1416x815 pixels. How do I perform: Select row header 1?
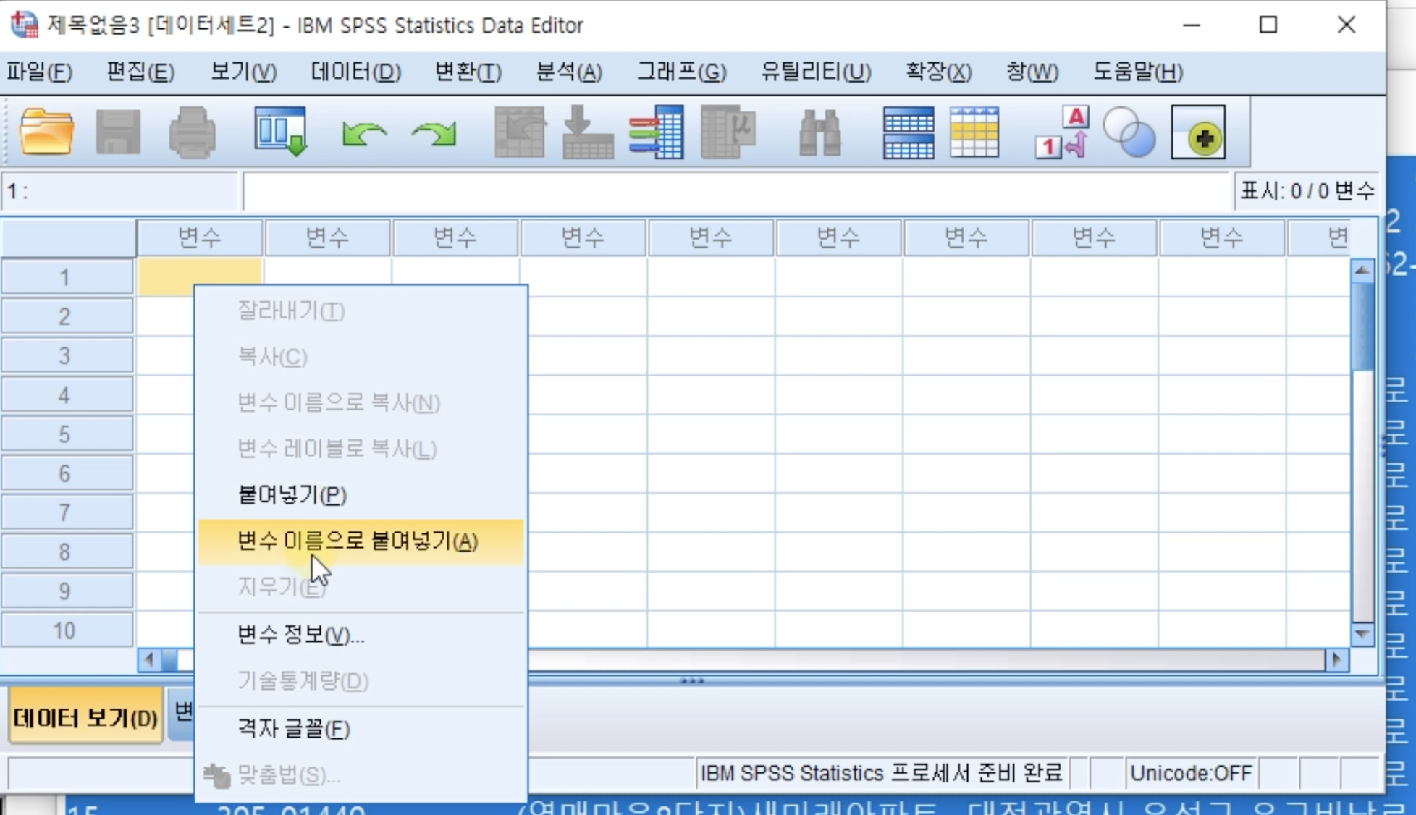coord(67,277)
